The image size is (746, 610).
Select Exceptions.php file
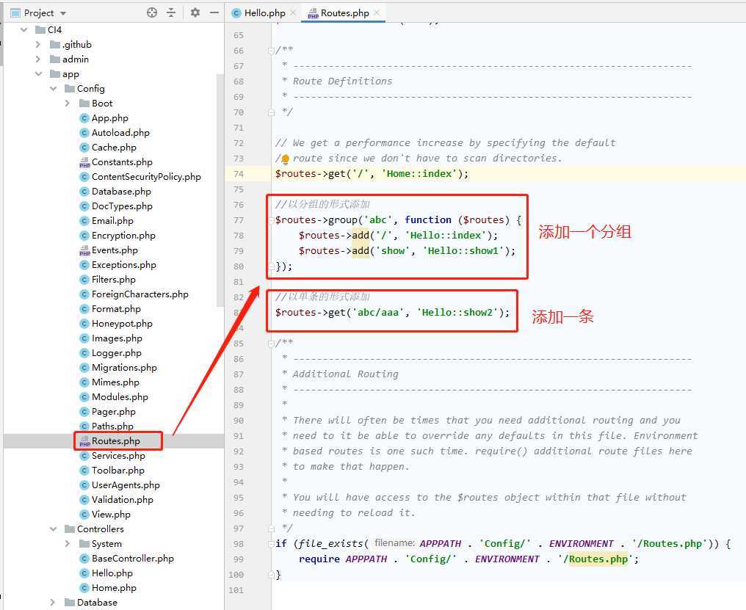(x=123, y=265)
